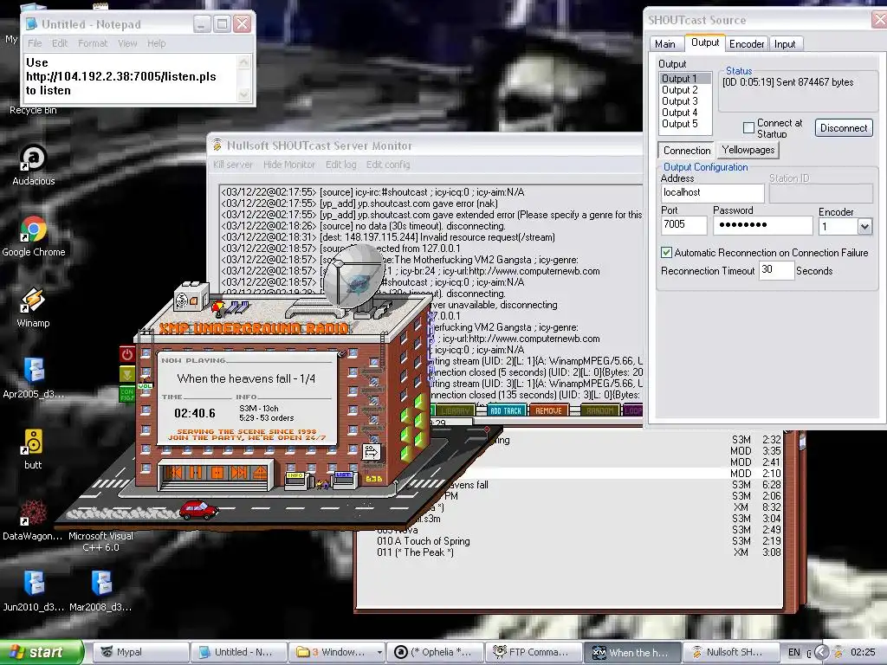Click the red power button on XMPlay skin
The height and width of the screenshot is (665, 887).
[x=127, y=354]
